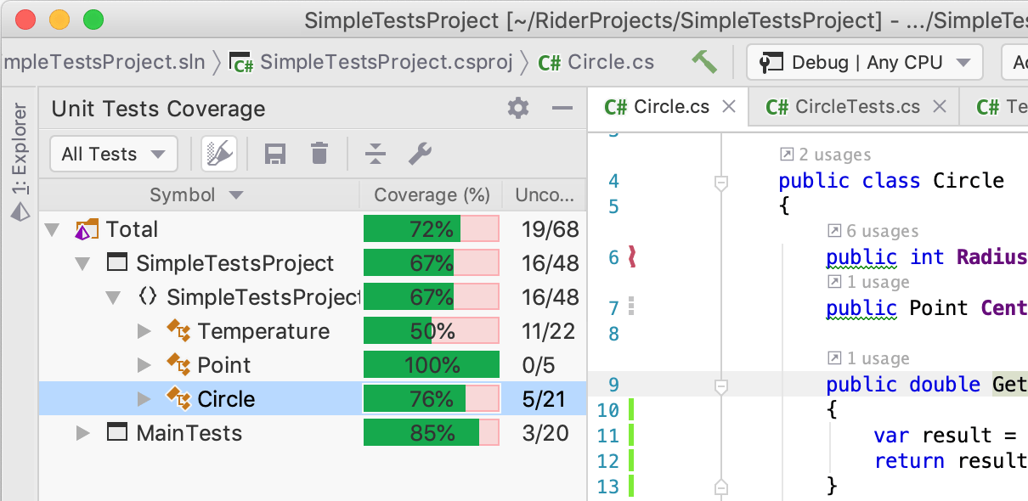This screenshot has width=1028, height=501.
Task: Expand the Temperature tree node
Action: pyautogui.click(x=144, y=331)
